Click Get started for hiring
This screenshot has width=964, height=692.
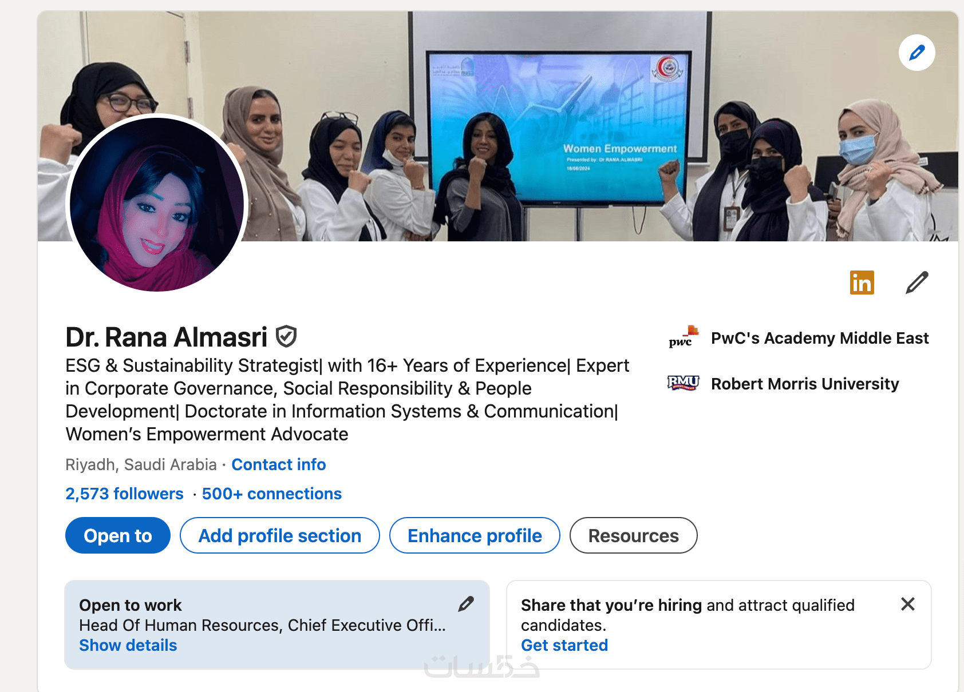(x=564, y=645)
